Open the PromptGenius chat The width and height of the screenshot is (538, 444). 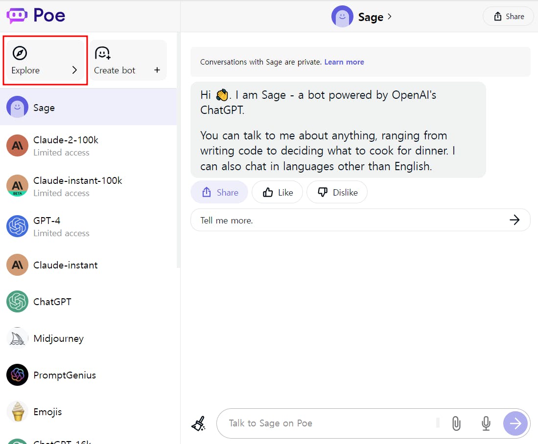coord(88,375)
